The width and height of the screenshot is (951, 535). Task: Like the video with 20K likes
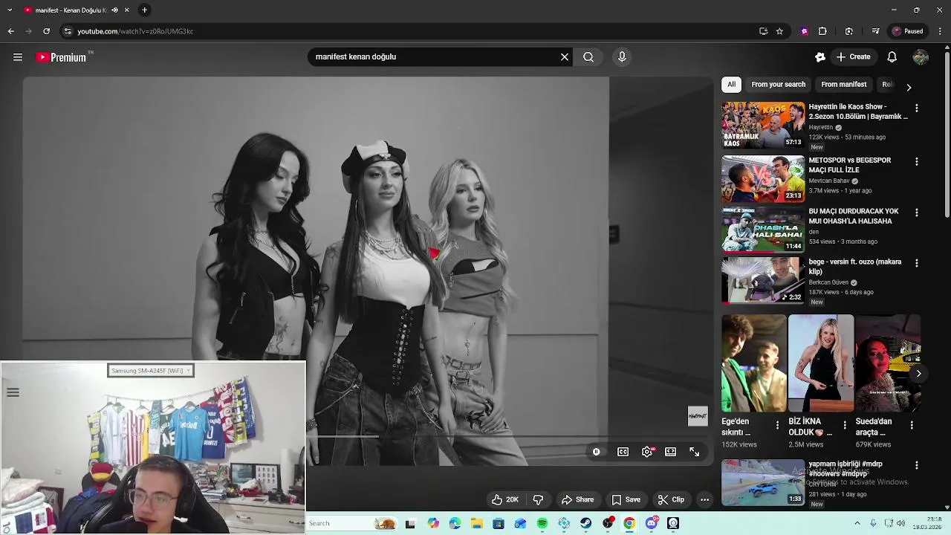tap(504, 499)
